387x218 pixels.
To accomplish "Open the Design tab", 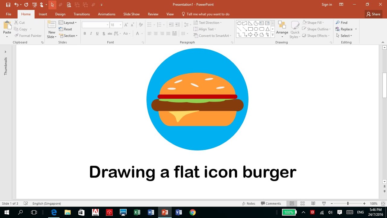I will coord(60,14).
